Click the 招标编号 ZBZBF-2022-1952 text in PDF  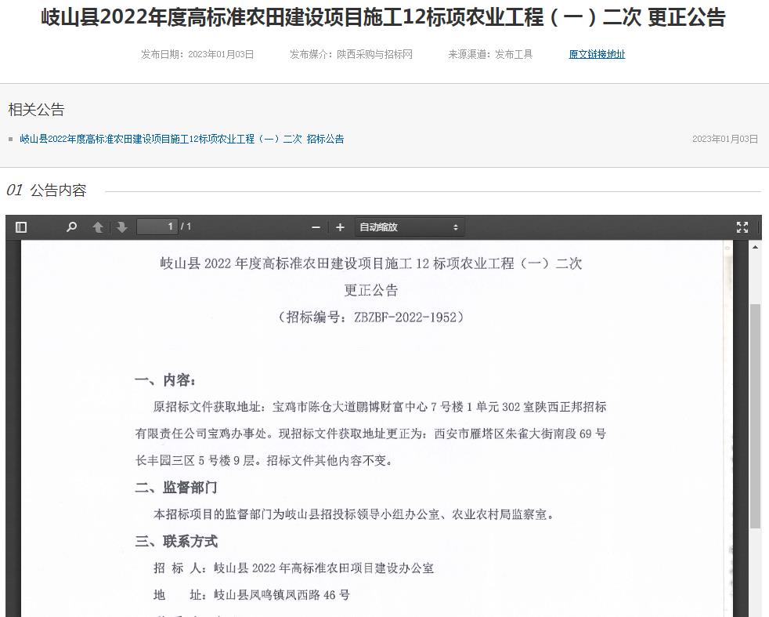(372, 318)
